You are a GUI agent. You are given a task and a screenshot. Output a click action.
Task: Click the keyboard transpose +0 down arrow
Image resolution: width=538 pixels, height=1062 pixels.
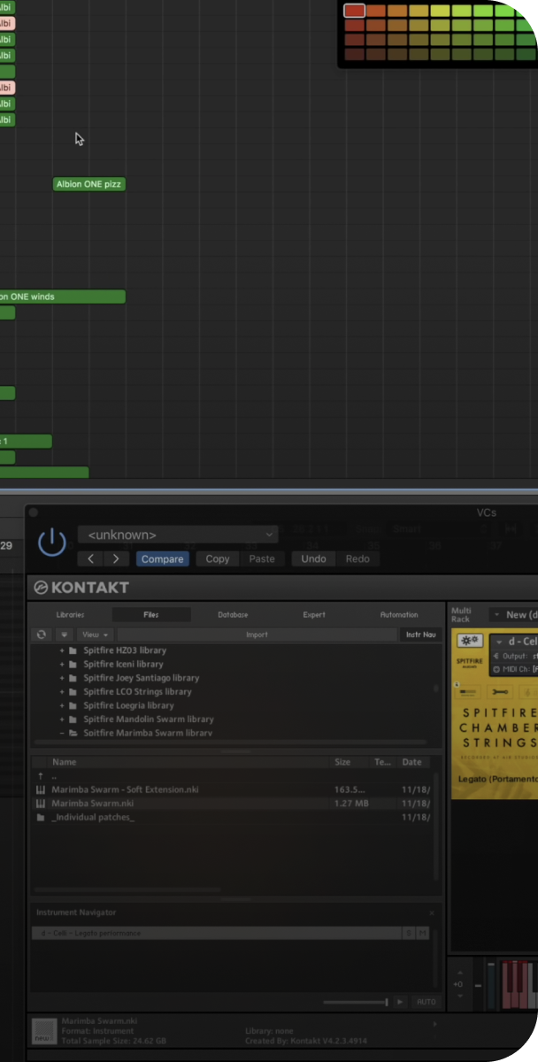coord(459,997)
